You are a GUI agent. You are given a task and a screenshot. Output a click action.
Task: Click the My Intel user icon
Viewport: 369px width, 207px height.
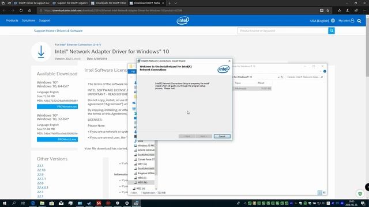tap(352, 21)
